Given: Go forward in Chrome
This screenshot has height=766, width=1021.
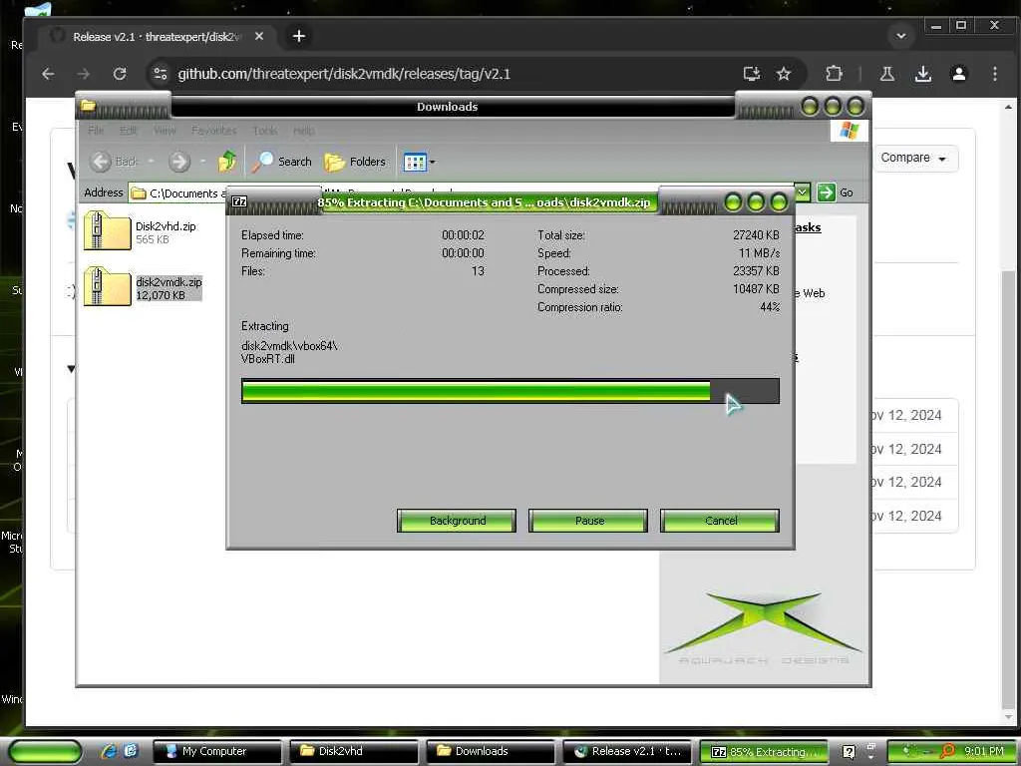Looking at the screenshot, I should pyautogui.click(x=84, y=74).
